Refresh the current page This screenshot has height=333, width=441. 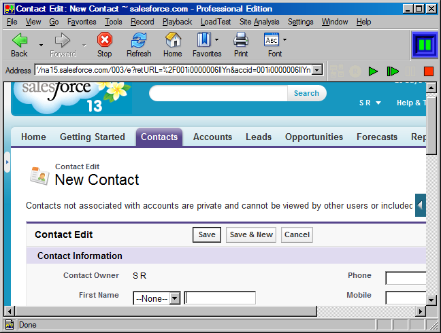coord(139,40)
